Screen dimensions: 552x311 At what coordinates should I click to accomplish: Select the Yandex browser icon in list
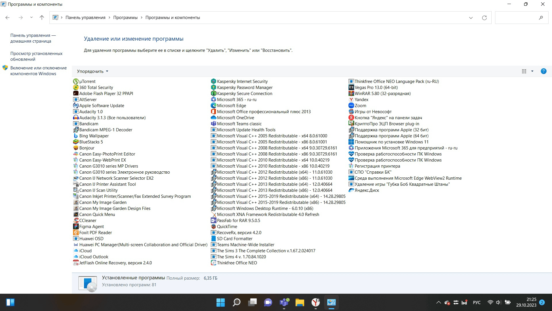pyautogui.click(x=351, y=100)
